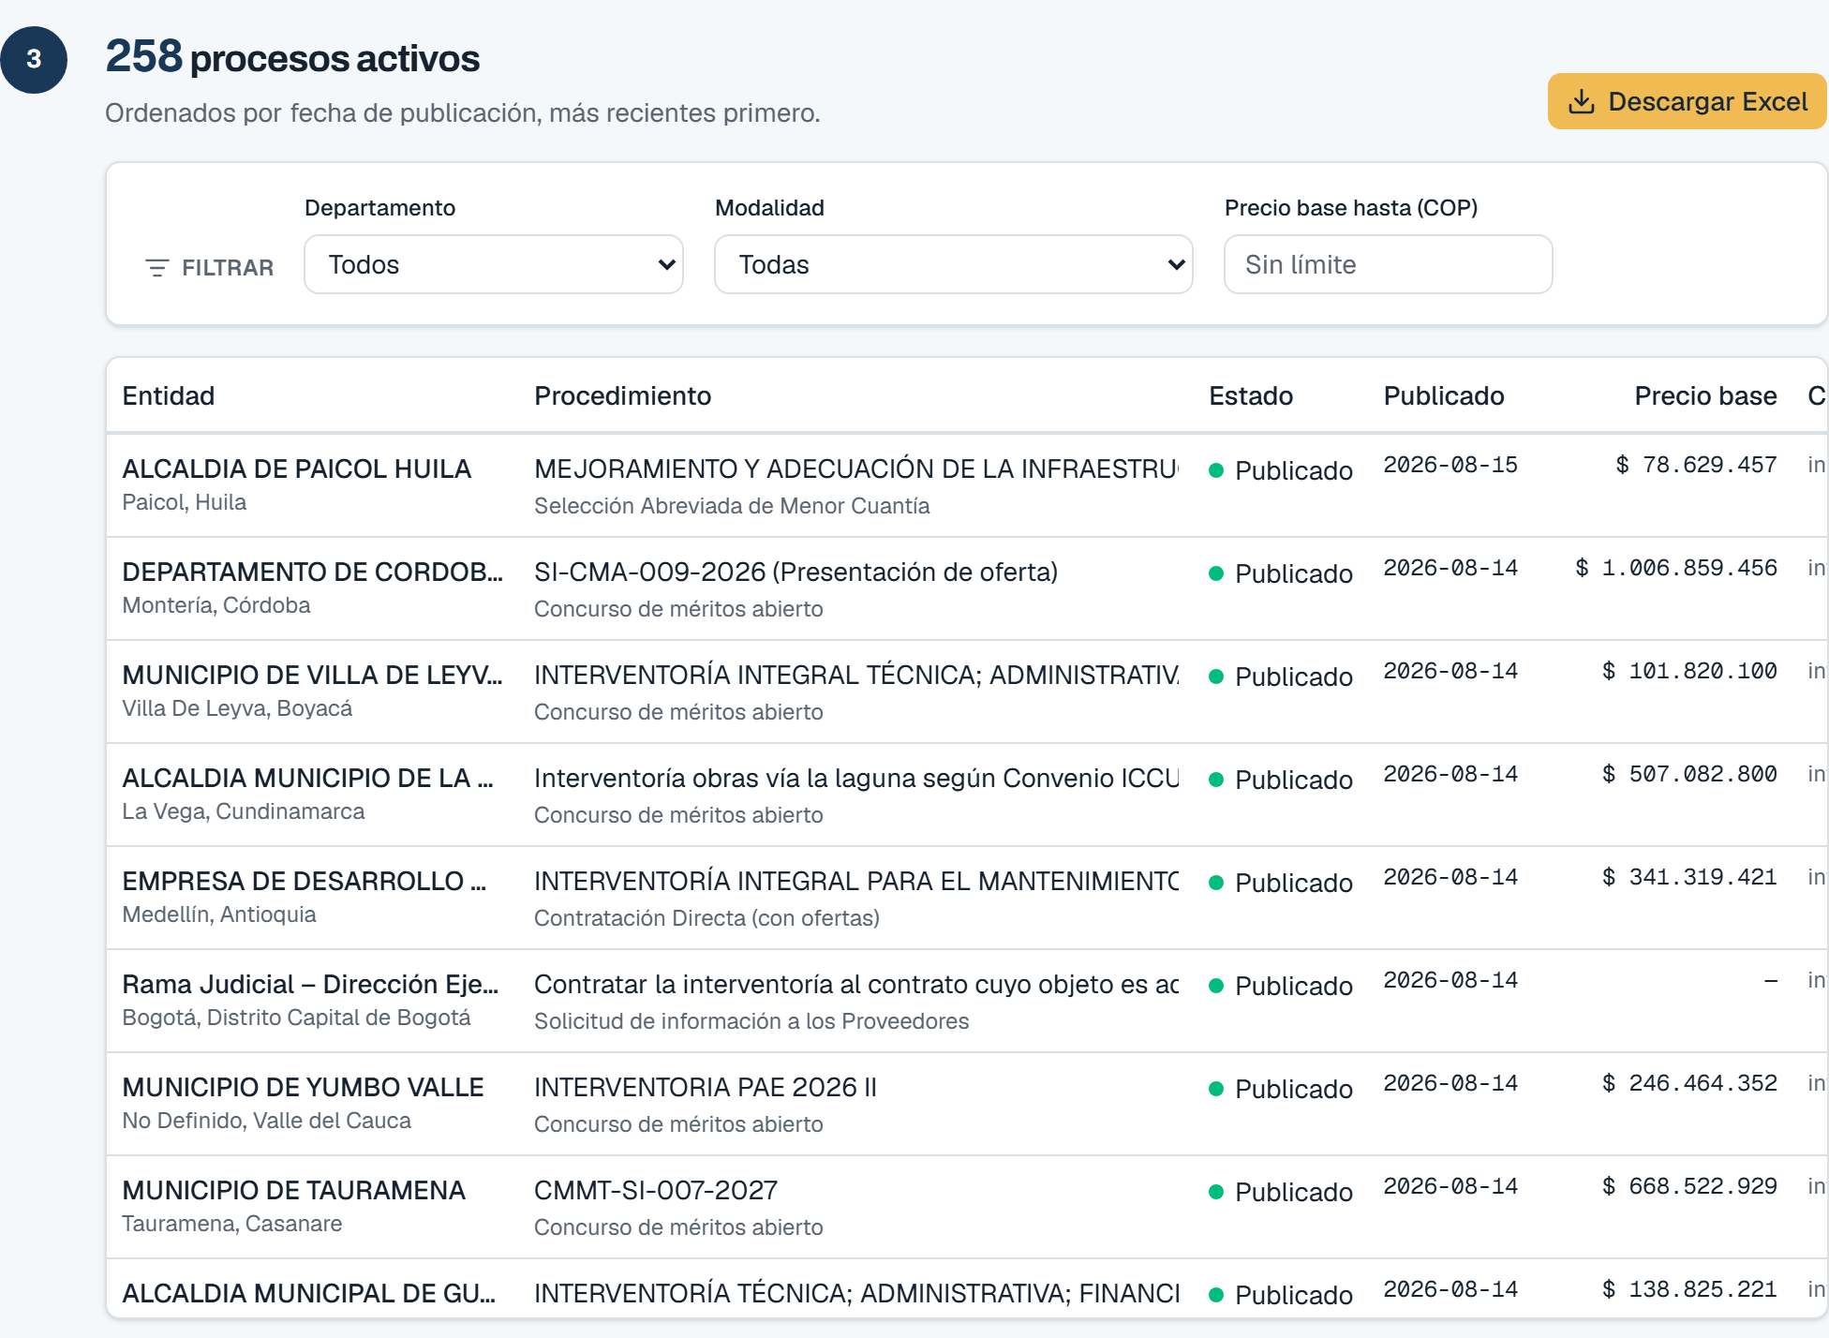Screen dimensions: 1829x1338
Task: Click price $ 101.820.100
Action: [1689, 671]
